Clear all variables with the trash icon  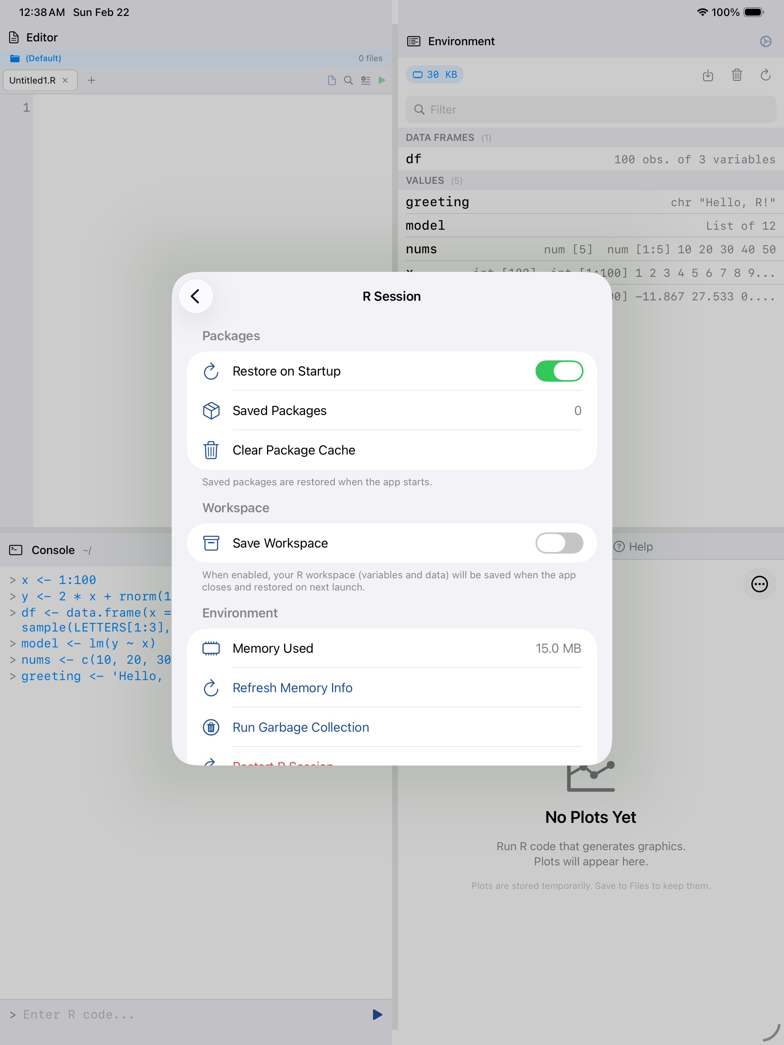click(737, 75)
